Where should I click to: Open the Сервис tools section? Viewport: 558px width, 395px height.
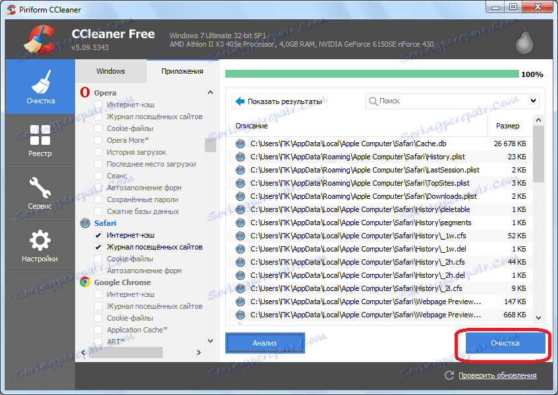click(x=40, y=193)
